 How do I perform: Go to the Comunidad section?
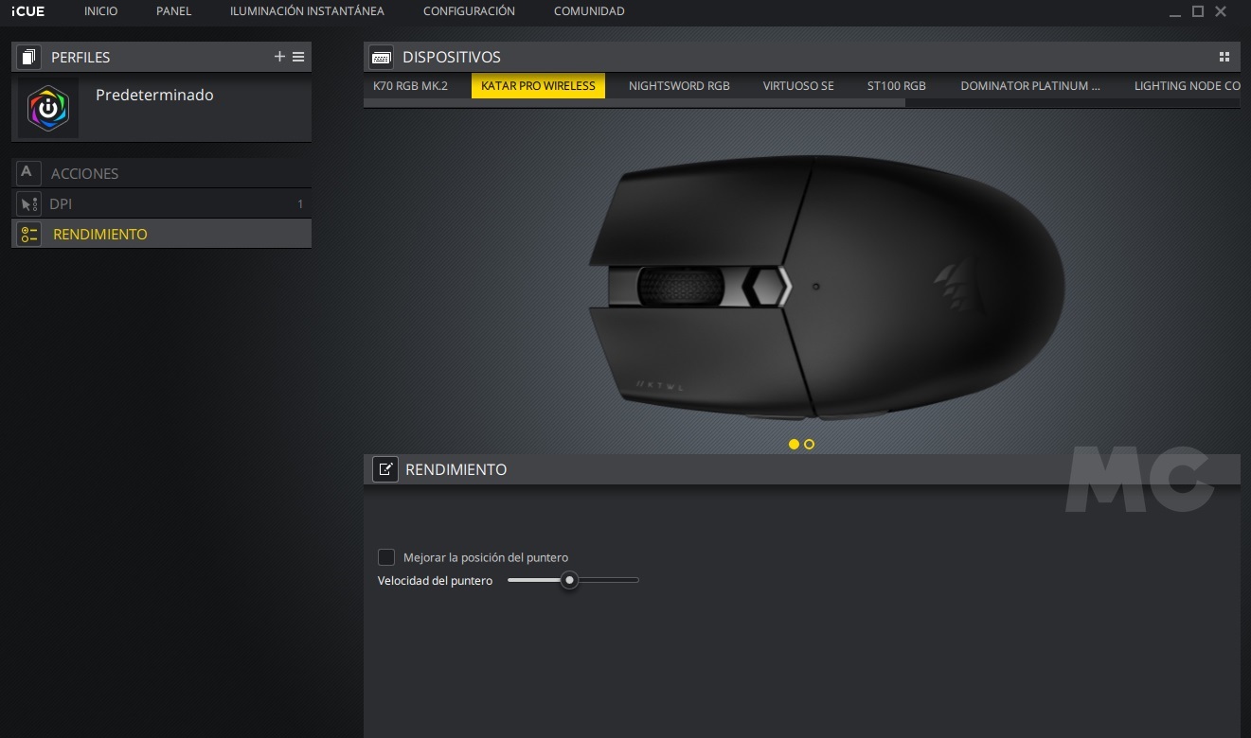pos(589,11)
